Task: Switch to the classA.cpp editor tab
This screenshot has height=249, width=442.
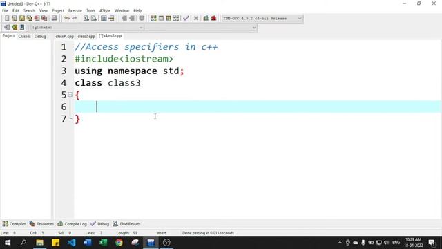Action: [64, 36]
